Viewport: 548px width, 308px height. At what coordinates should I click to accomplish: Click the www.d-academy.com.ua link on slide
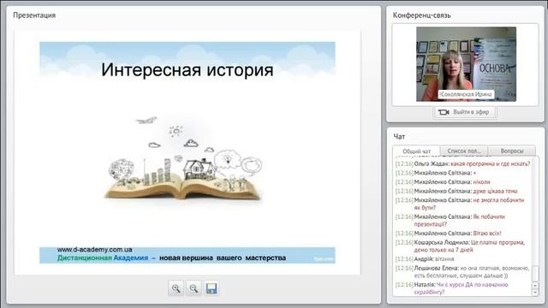point(95,250)
